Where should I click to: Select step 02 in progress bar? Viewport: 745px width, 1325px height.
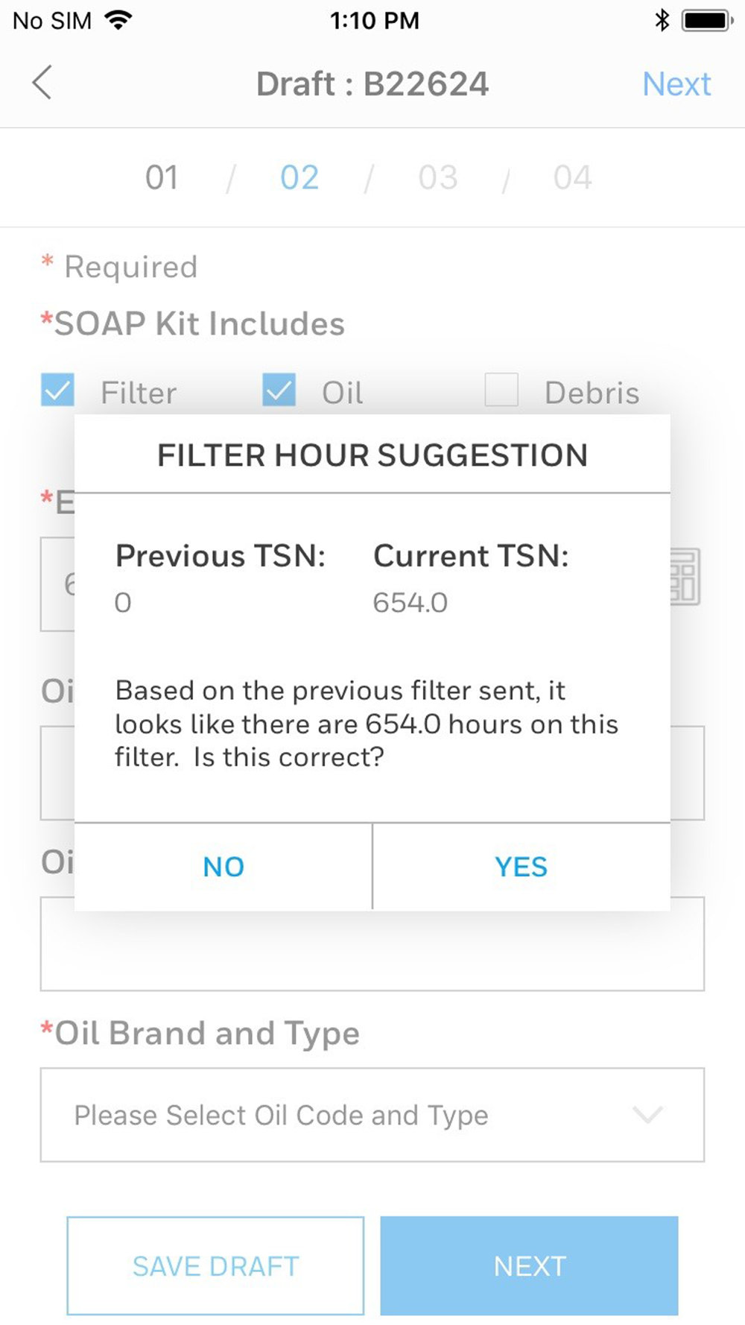tap(299, 177)
